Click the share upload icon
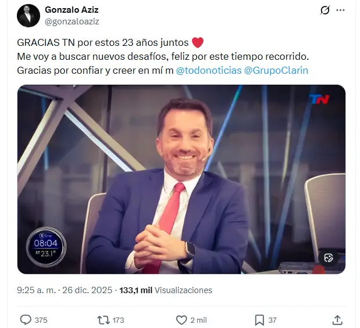 coord(337,320)
